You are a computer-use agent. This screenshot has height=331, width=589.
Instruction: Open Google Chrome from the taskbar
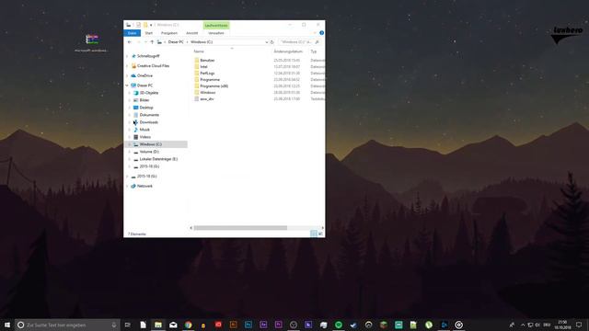tap(188, 325)
